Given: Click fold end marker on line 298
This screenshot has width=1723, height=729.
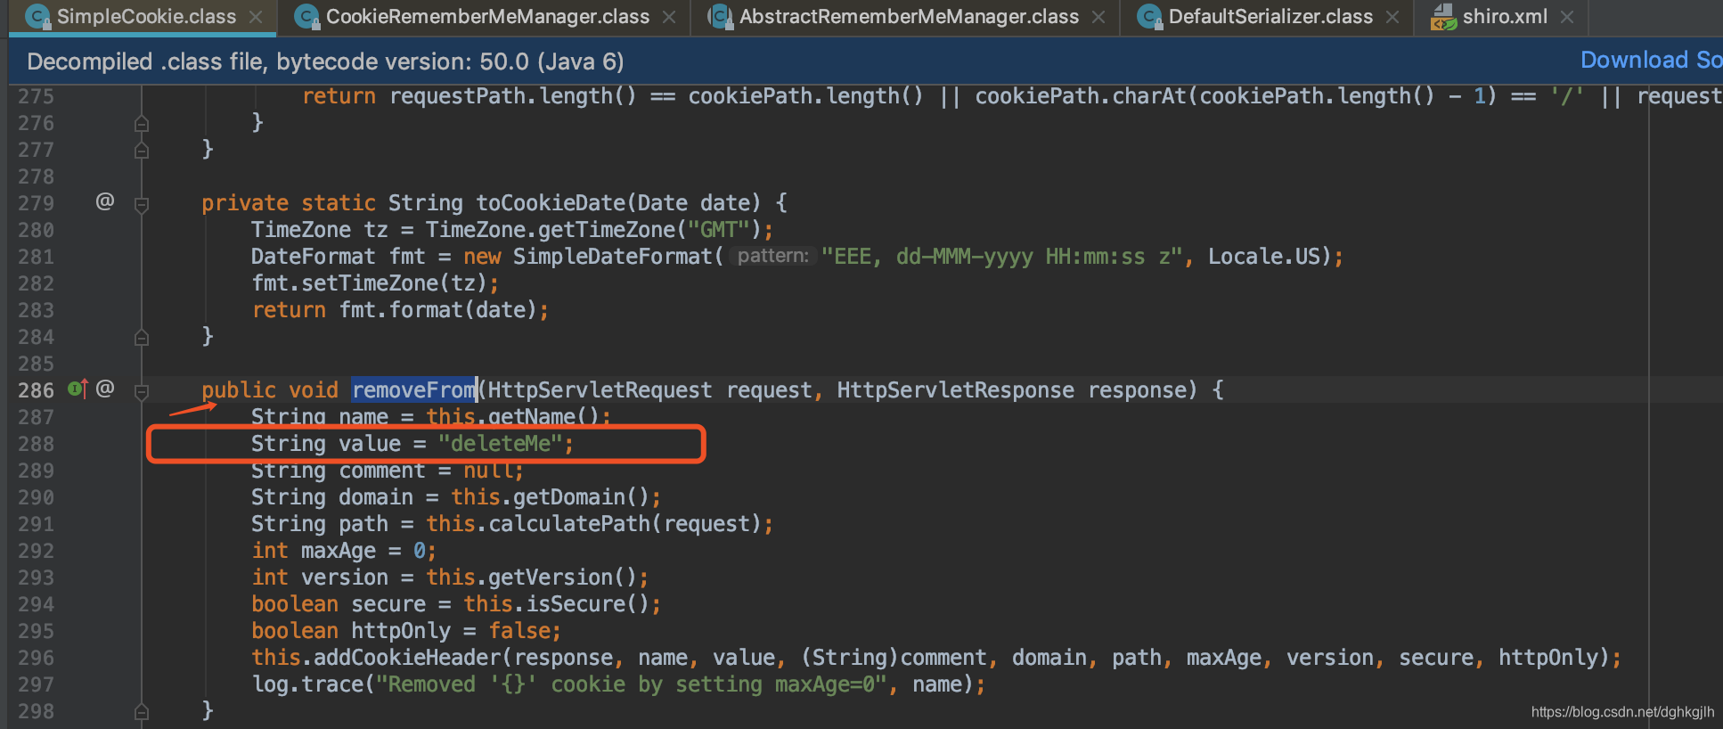Looking at the screenshot, I should coord(142,712).
